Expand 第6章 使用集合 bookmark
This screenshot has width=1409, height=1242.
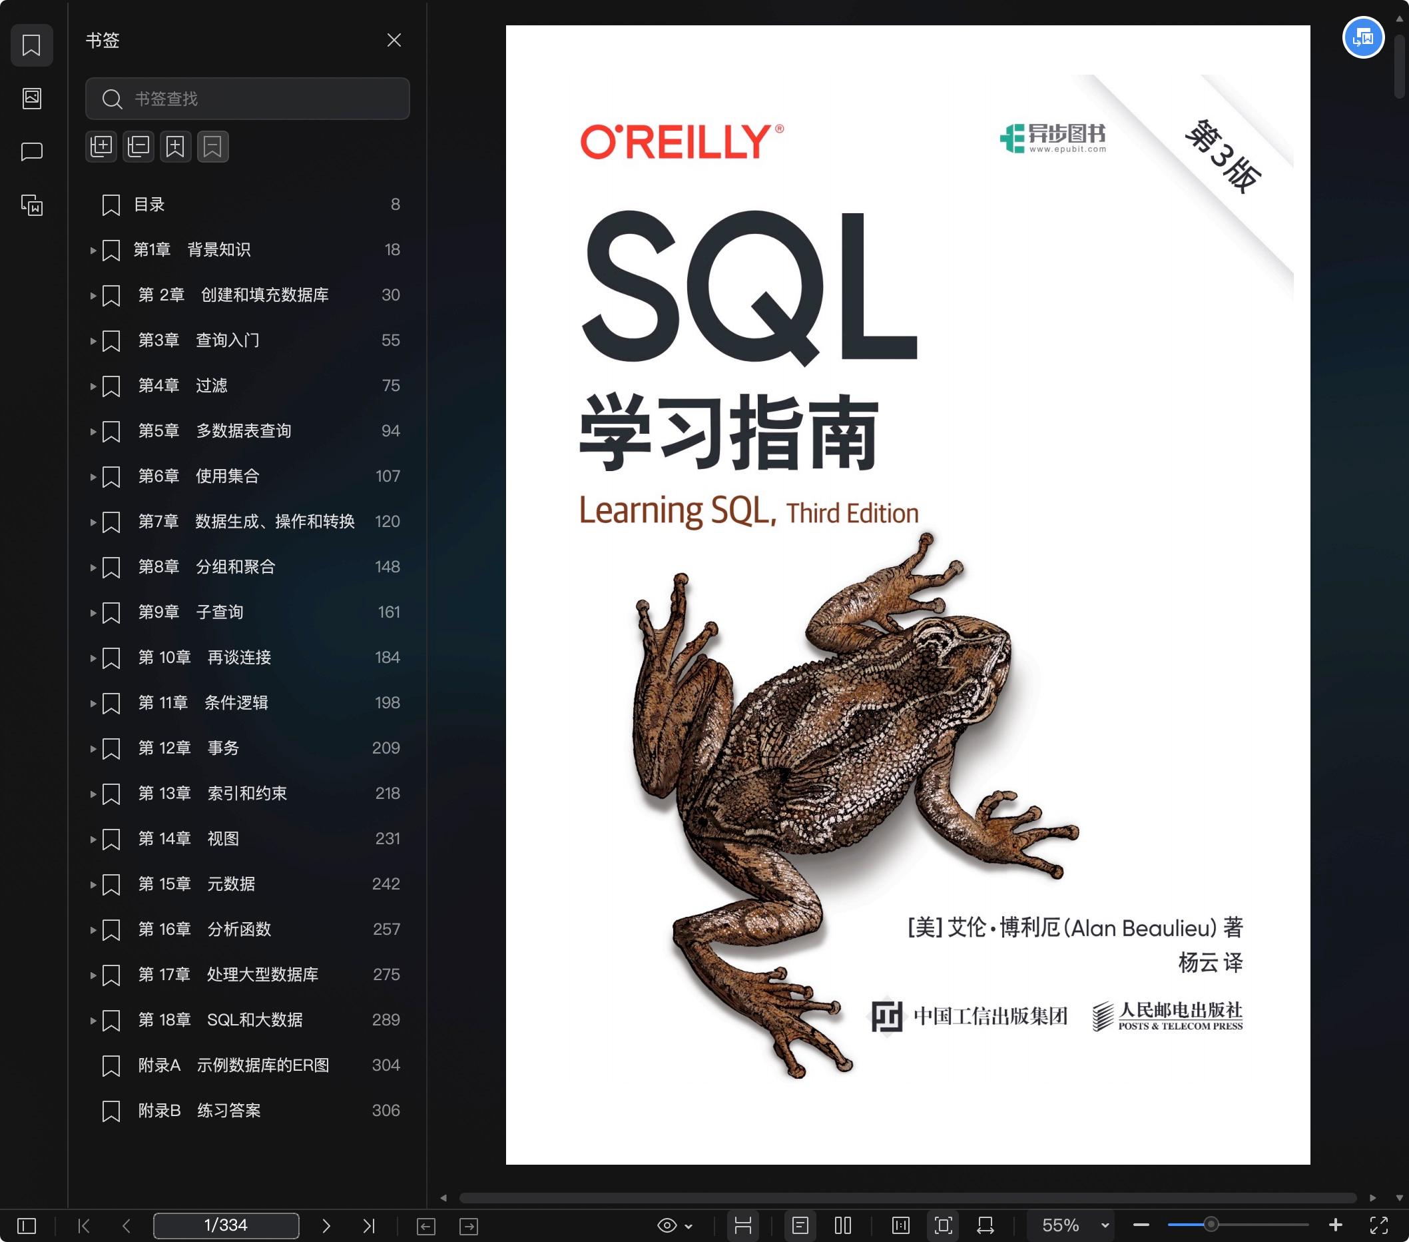[93, 476]
